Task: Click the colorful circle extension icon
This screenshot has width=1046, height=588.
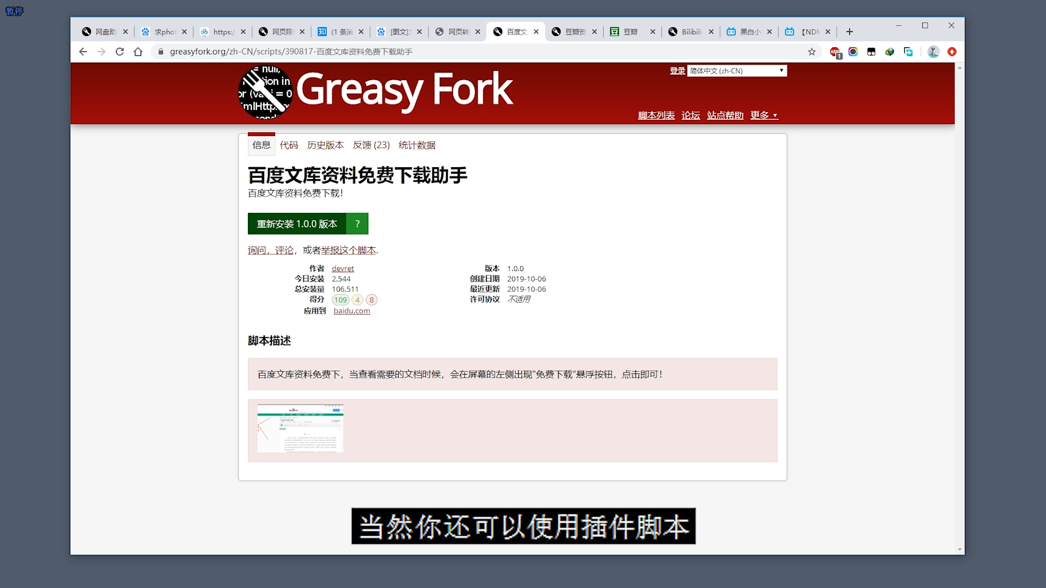Action: tap(853, 52)
